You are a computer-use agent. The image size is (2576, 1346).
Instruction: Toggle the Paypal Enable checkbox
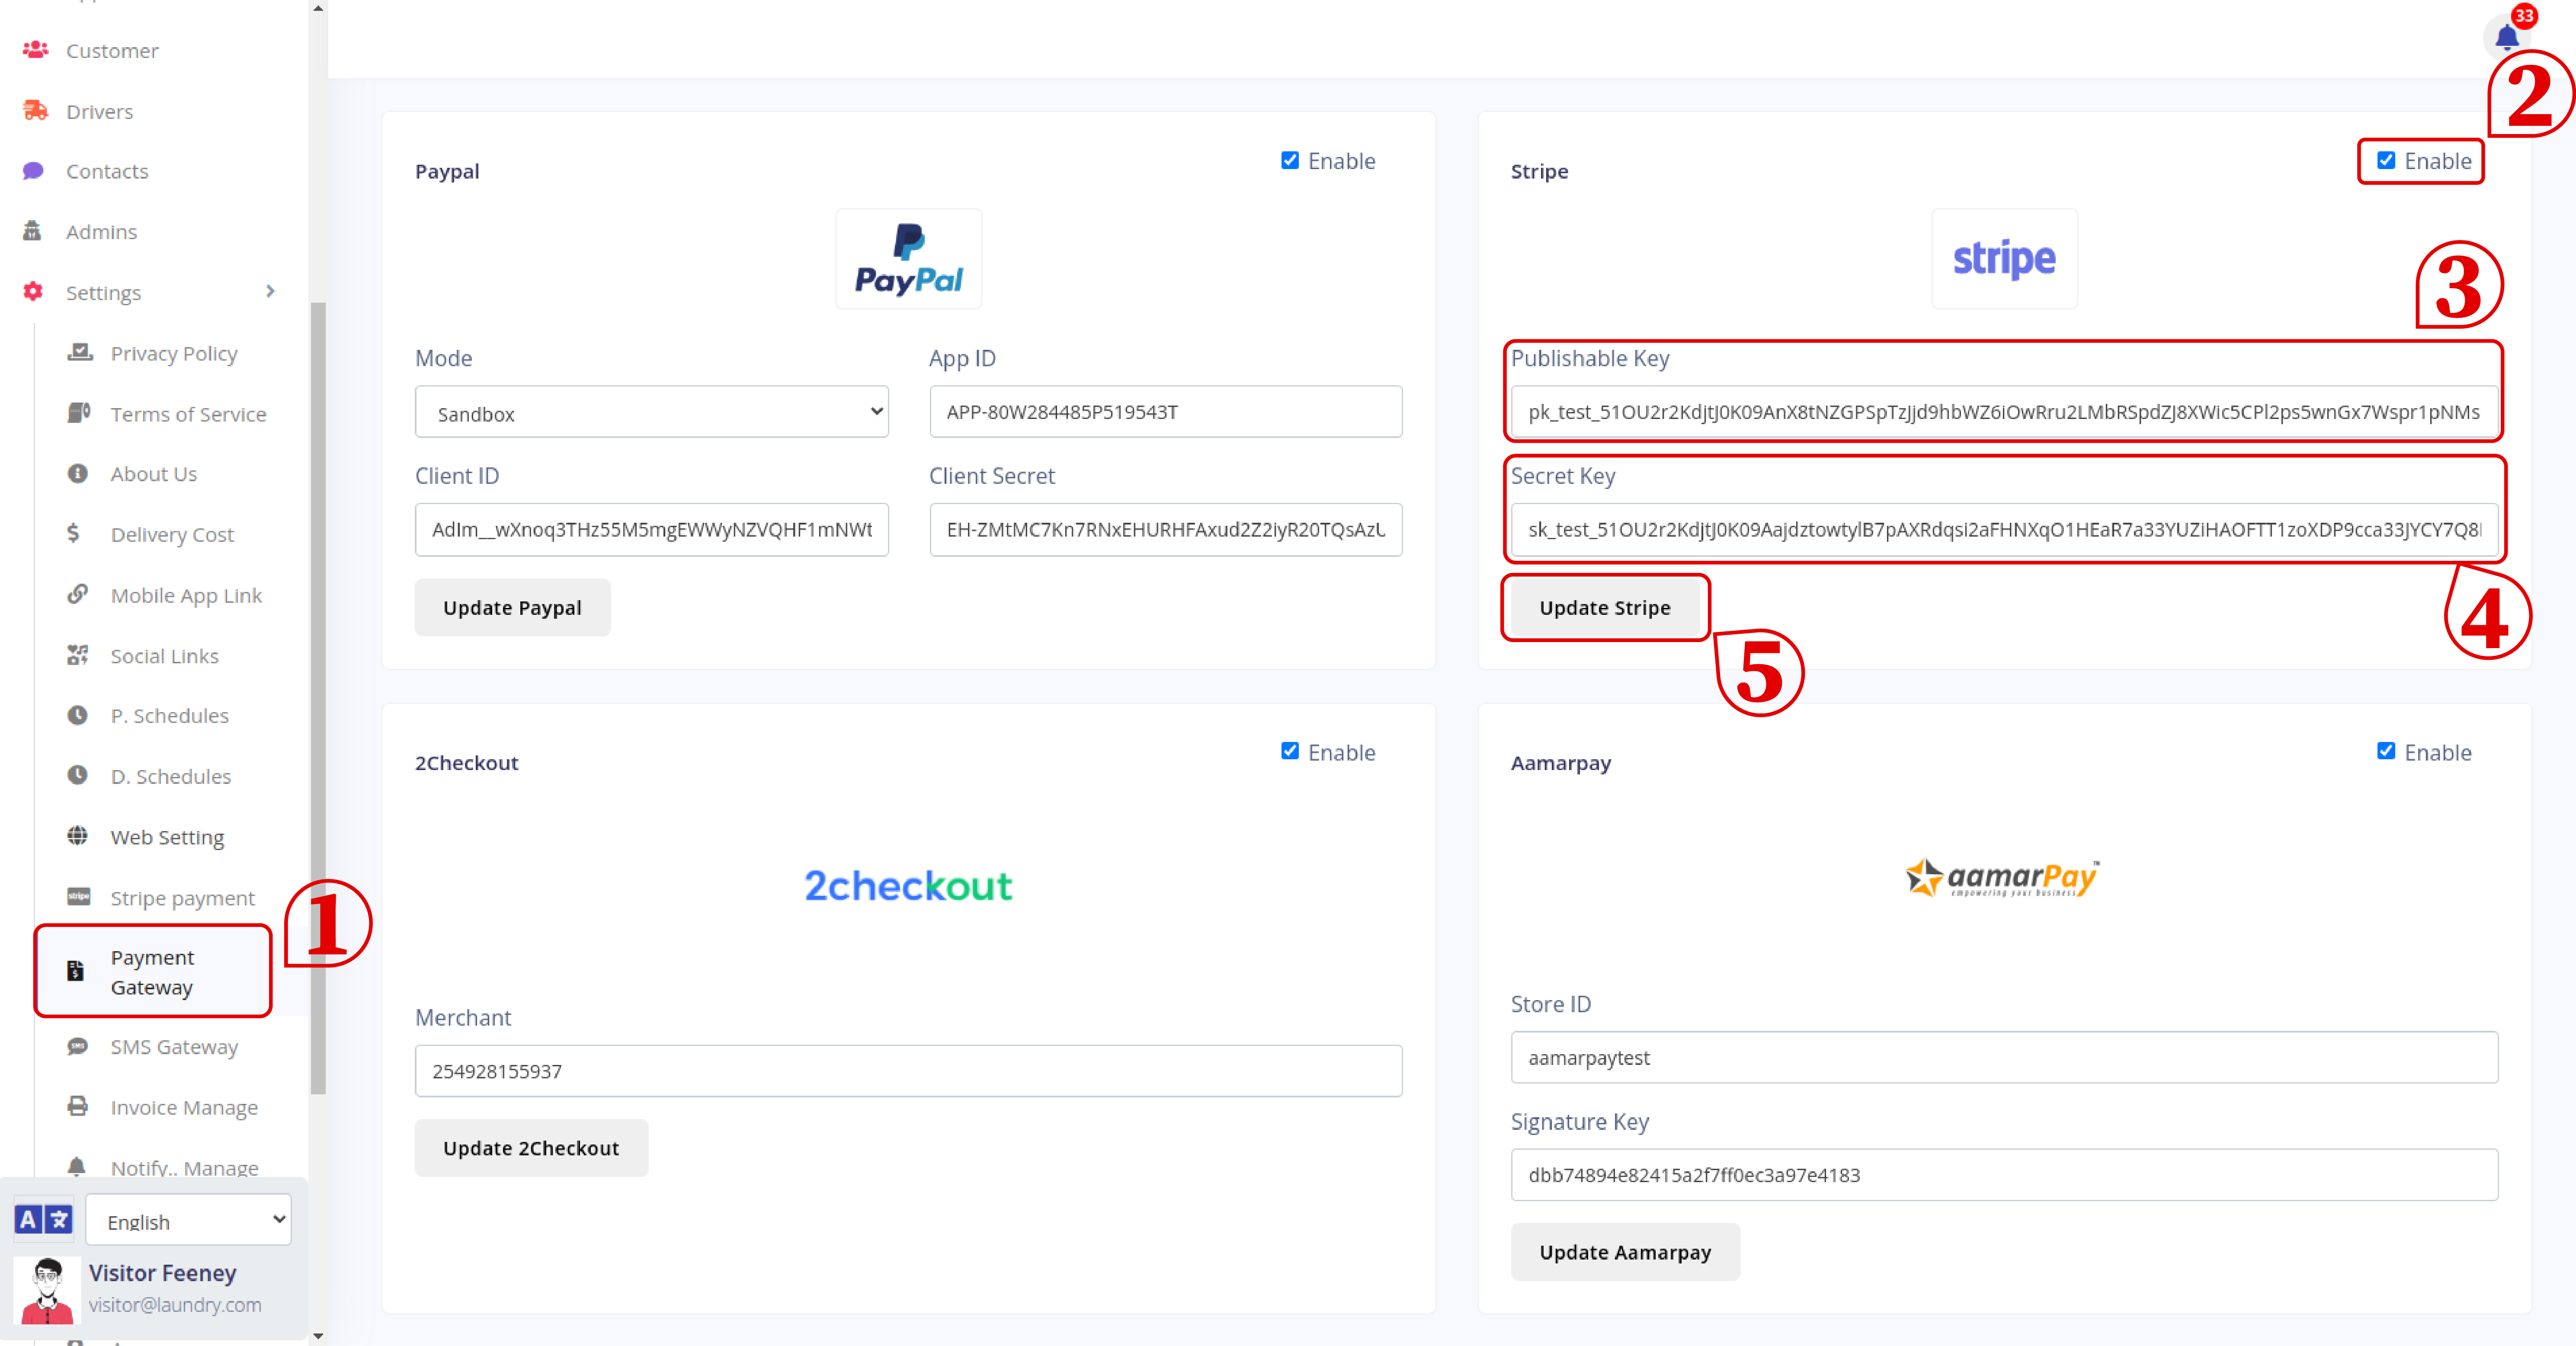pyautogui.click(x=1290, y=160)
